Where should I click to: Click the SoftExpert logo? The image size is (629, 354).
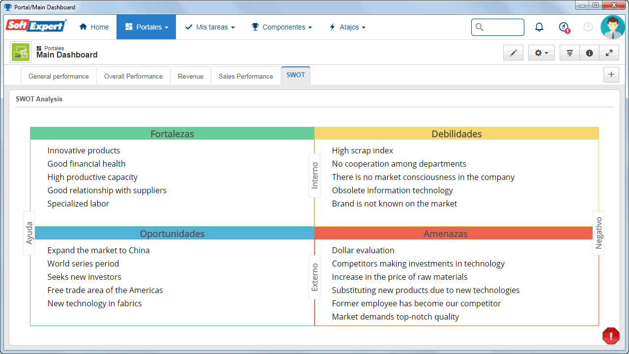pyautogui.click(x=36, y=26)
